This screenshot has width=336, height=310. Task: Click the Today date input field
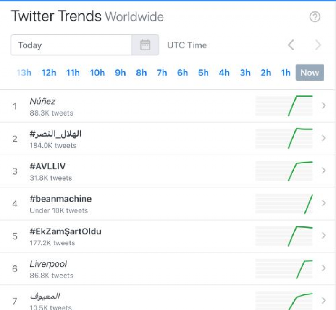[x=71, y=45]
